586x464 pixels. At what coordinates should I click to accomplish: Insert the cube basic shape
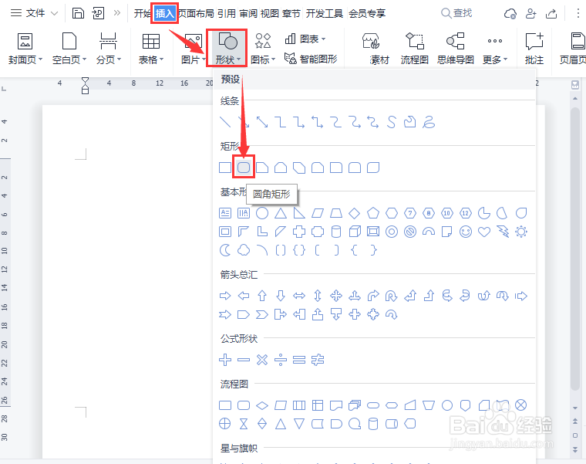click(354, 232)
